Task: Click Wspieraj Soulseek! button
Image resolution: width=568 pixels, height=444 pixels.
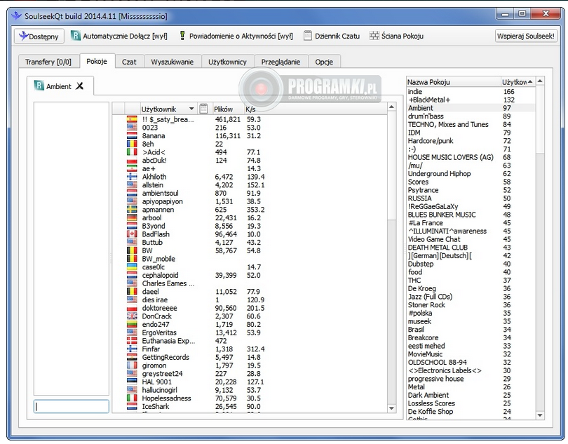Action: (x=526, y=36)
